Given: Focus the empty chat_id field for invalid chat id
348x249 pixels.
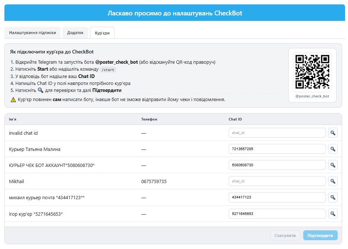Looking at the screenshot, I should point(277,133).
